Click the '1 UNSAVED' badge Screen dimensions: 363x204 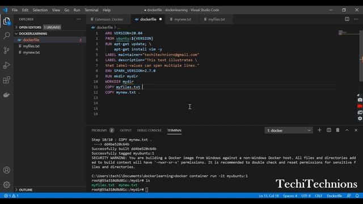coord(52,27)
